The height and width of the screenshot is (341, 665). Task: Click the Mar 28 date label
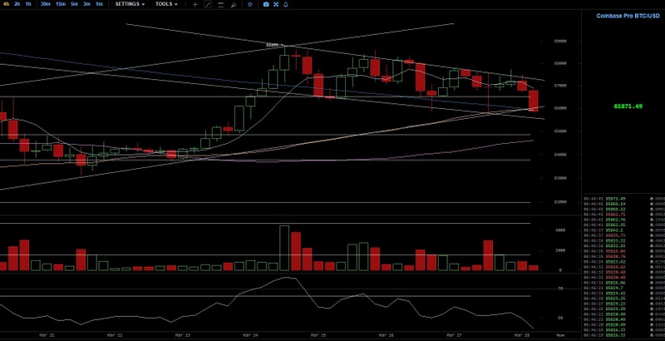point(522,335)
